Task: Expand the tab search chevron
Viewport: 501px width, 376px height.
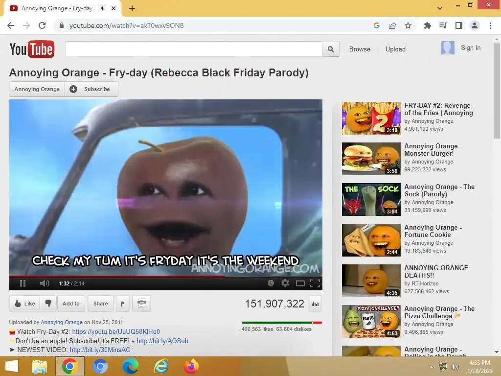Action: (x=440, y=8)
